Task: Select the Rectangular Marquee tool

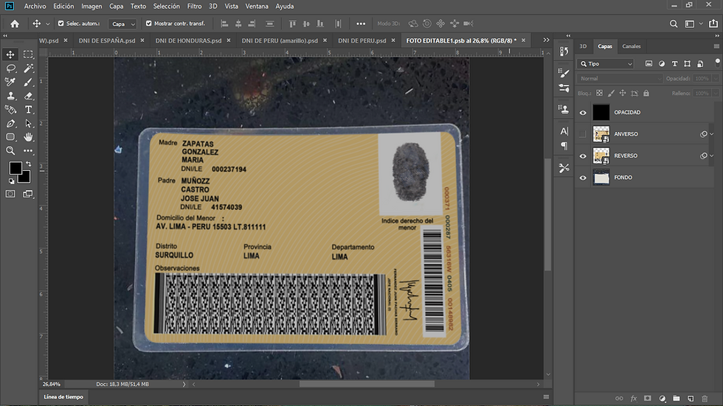Action: coord(28,55)
